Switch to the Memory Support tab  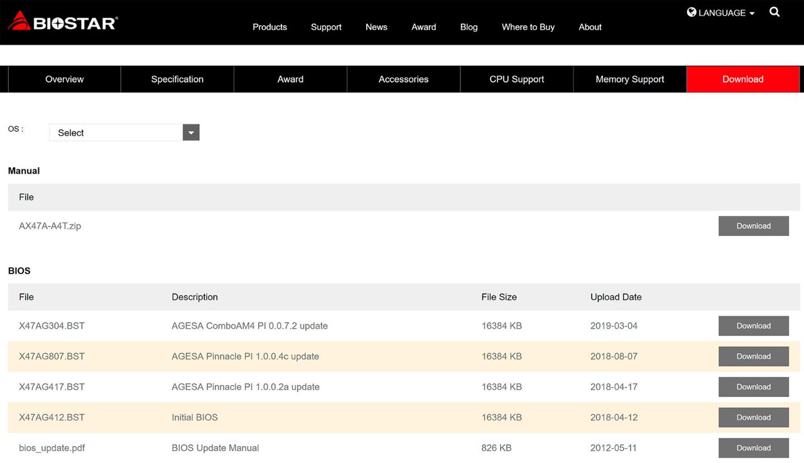tap(630, 79)
